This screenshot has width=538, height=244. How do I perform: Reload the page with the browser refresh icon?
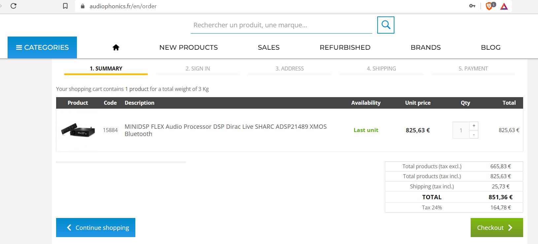coord(14,6)
